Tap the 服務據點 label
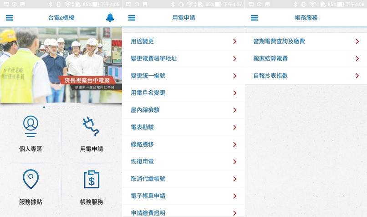The width and height of the screenshot is (367, 217). point(31,202)
